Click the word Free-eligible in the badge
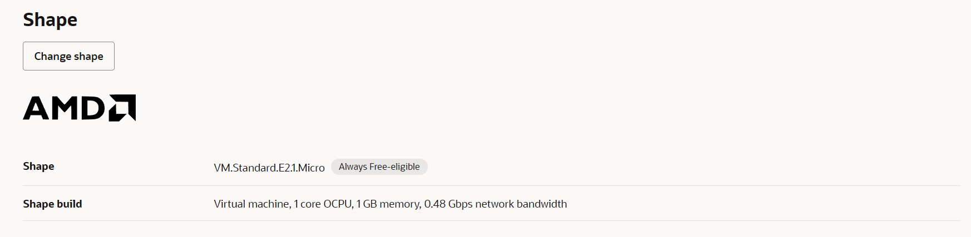Screen dimensions: 971x237 coord(395,167)
